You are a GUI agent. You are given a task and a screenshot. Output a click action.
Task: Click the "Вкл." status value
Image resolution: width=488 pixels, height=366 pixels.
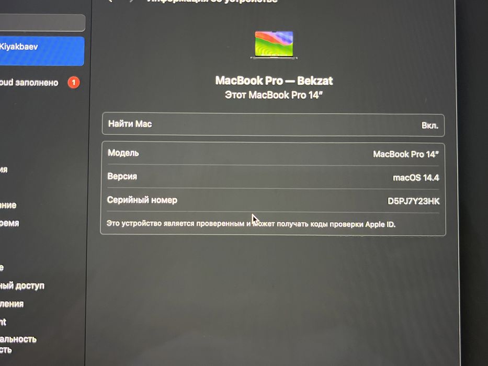pyautogui.click(x=430, y=125)
